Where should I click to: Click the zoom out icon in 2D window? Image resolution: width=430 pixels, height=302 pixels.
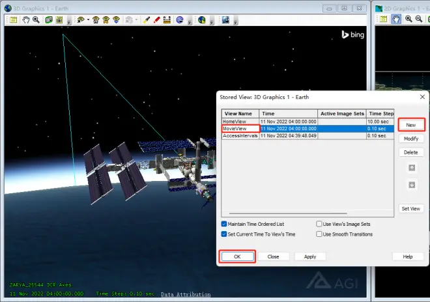click(x=419, y=19)
